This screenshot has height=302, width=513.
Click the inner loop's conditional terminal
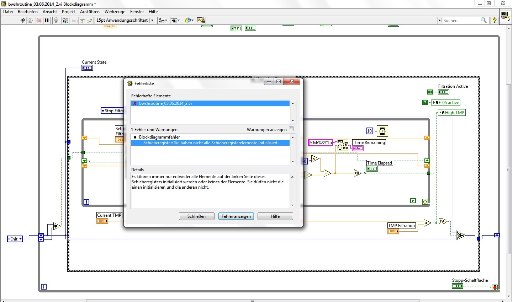(x=425, y=202)
